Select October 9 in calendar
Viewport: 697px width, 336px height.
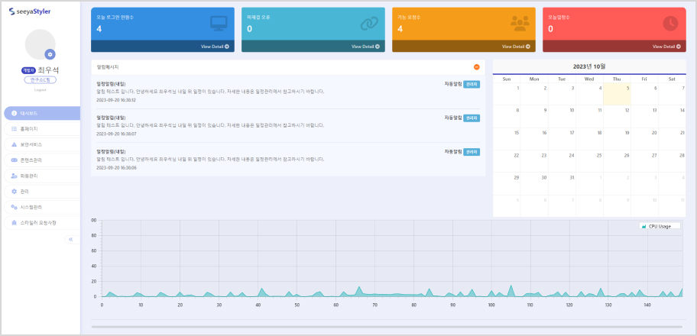point(534,116)
